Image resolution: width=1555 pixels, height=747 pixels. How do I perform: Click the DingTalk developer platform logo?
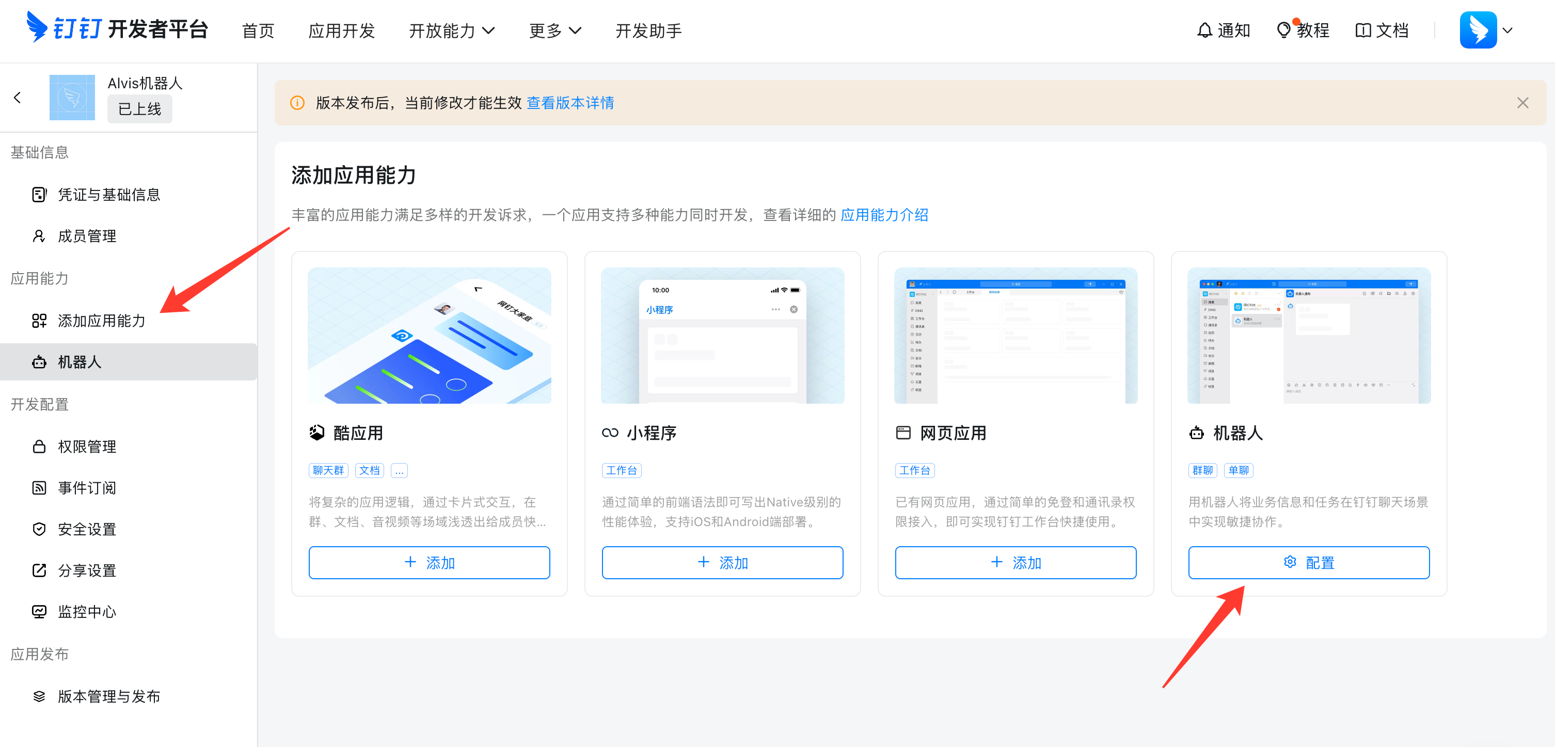[117, 28]
